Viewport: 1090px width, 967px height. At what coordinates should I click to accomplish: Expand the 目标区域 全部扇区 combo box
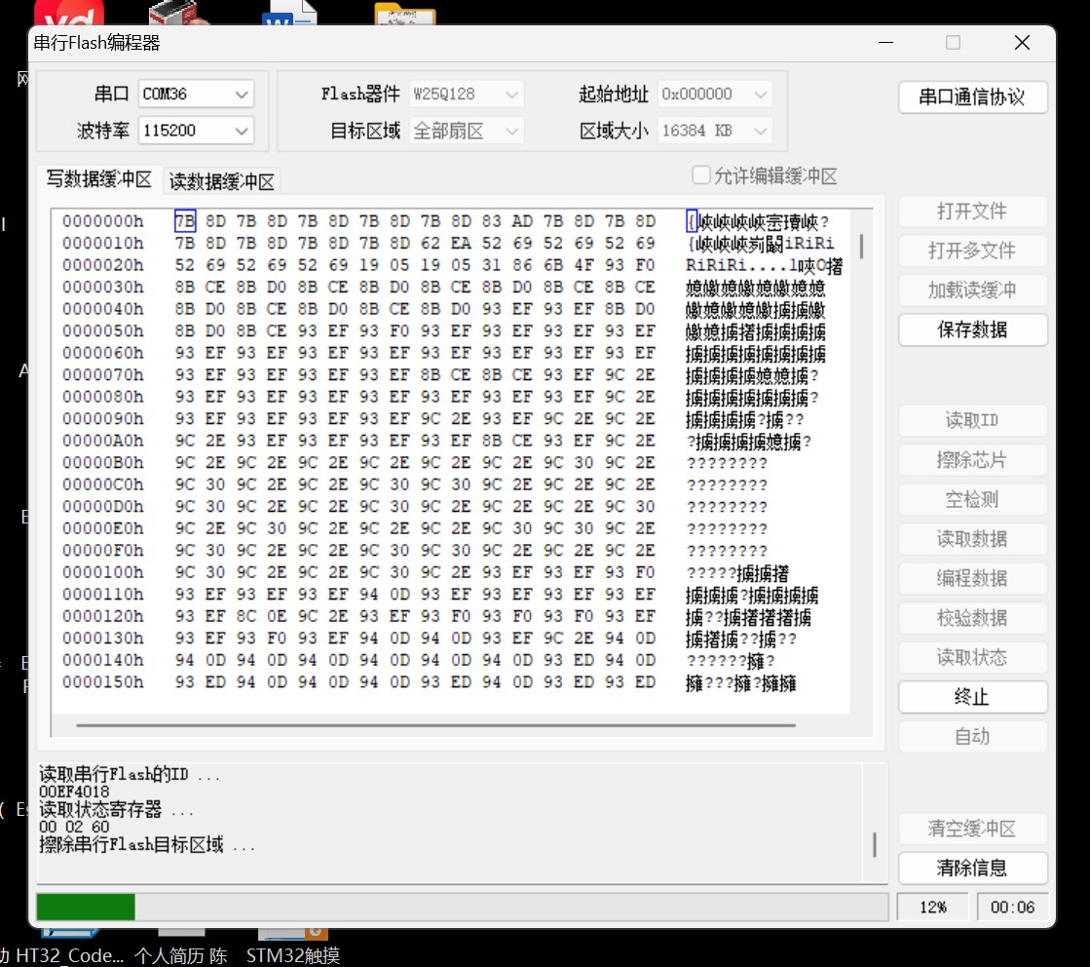point(466,131)
